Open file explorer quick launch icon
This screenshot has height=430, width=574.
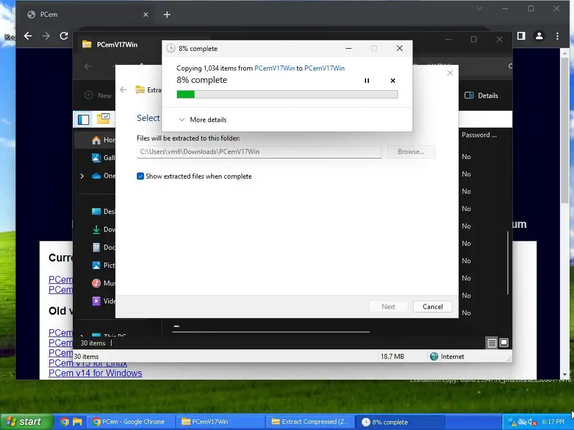tap(77, 422)
